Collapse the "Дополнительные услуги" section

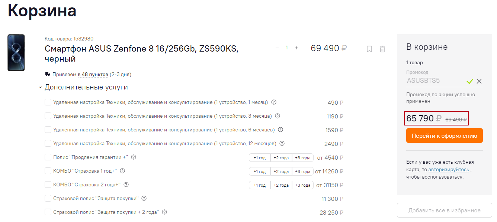click(x=40, y=88)
